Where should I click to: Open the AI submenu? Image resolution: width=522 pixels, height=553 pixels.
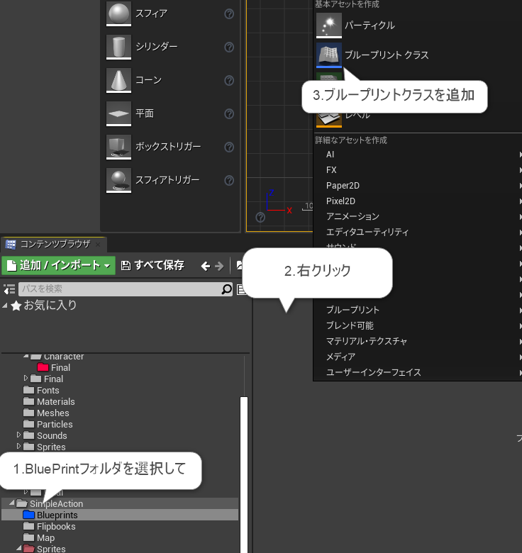418,155
